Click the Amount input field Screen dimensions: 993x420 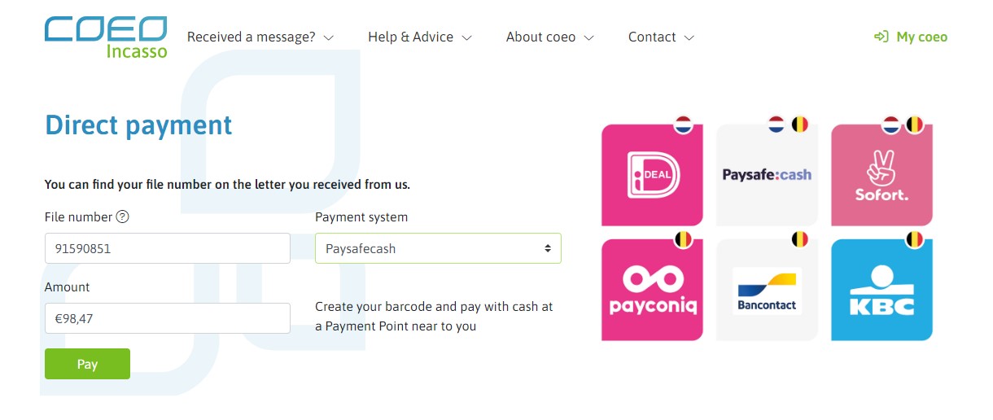pyautogui.click(x=168, y=318)
